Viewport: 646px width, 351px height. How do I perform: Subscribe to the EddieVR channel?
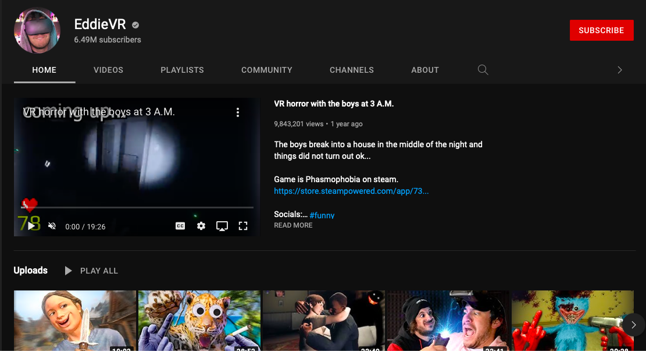point(601,30)
